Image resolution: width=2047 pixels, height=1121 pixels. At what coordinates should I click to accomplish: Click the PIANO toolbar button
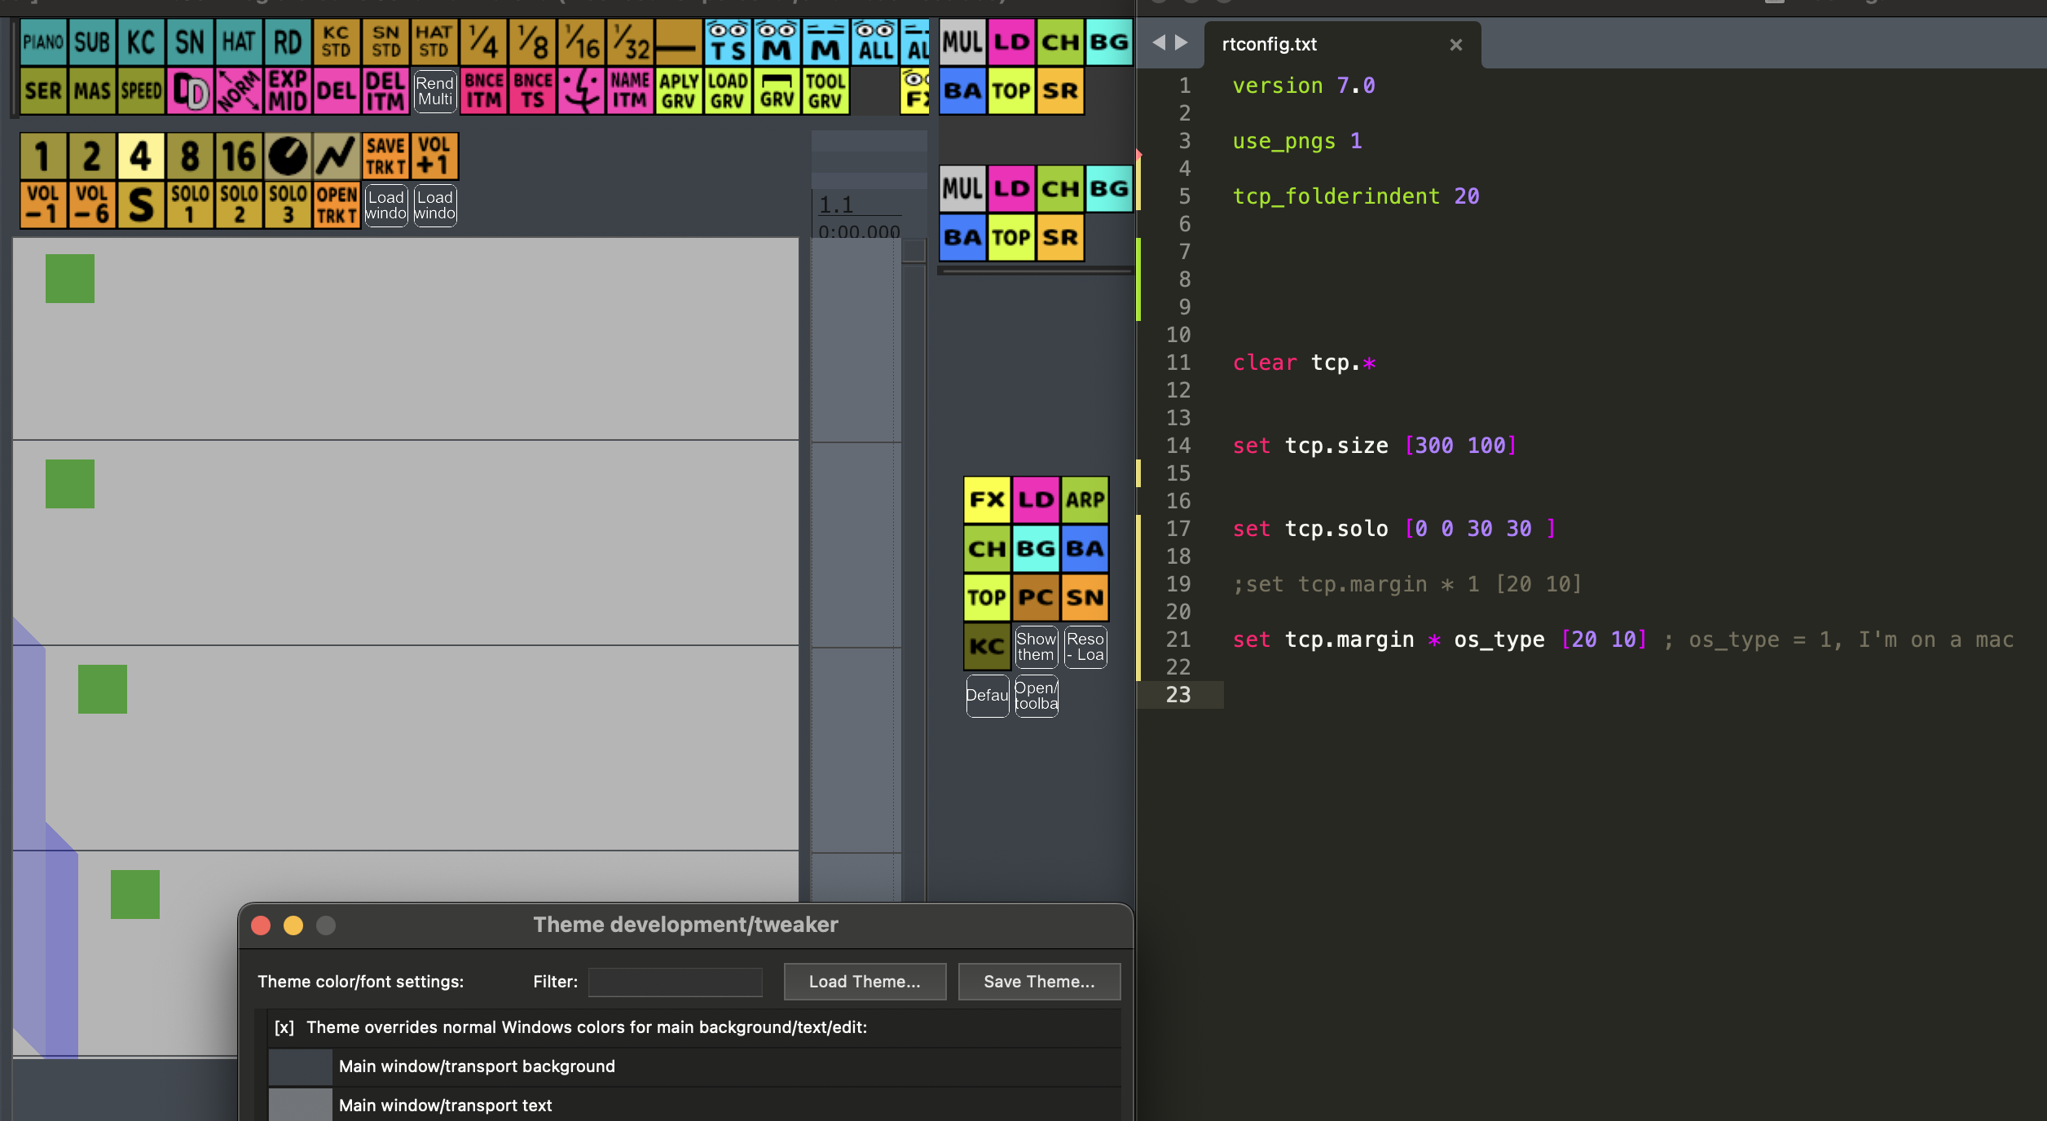(x=43, y=42)
